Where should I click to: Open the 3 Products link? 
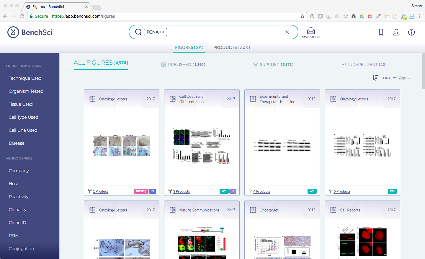click(x=182, y=191)
